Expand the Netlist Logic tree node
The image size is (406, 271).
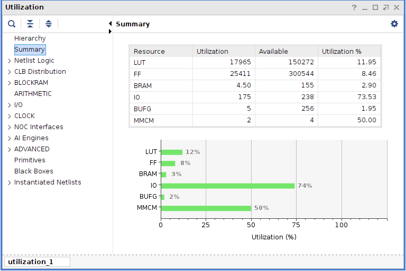10,61
